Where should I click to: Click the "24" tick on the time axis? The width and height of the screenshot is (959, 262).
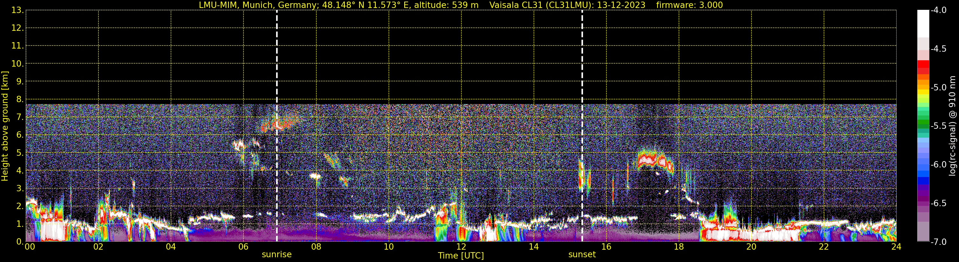click(x=896, y=247)
